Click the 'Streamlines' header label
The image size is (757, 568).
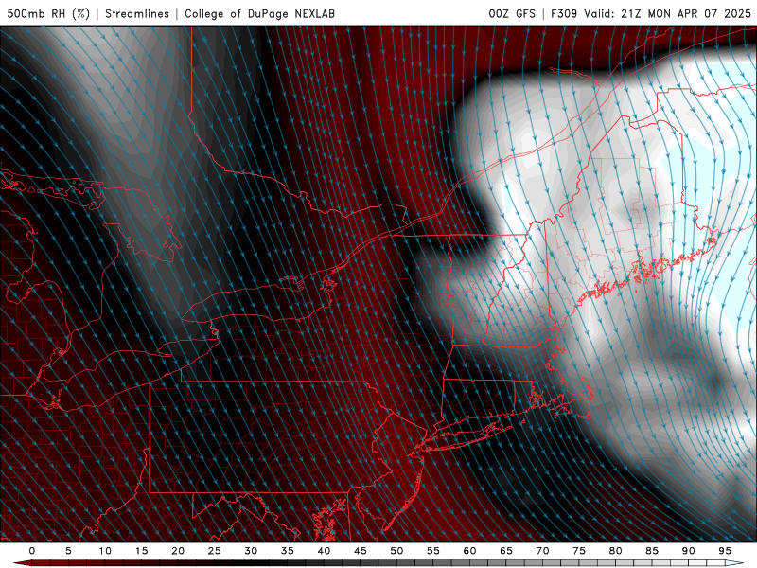[x=137, y=13]
